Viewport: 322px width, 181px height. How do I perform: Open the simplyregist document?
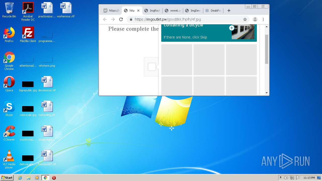pyautogui.click(x=47, y=133)
